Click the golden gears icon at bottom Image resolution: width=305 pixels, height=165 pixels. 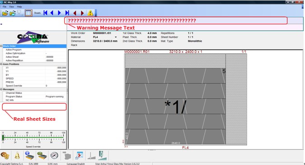pos(5,156)
